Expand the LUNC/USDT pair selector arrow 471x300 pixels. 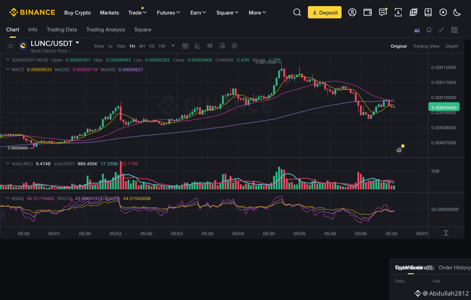click(x=77, y=43)
